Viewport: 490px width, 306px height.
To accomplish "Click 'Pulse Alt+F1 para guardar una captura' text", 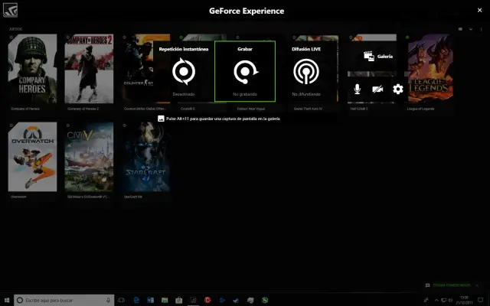I will coord(223,119).
